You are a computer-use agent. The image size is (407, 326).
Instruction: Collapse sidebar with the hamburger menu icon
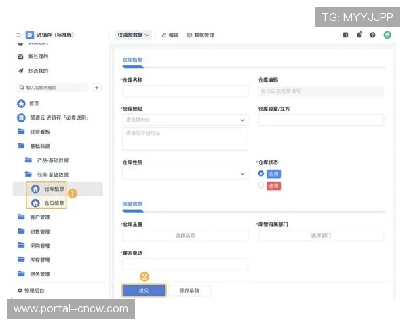pyautogui.click(x=19, y=35)
